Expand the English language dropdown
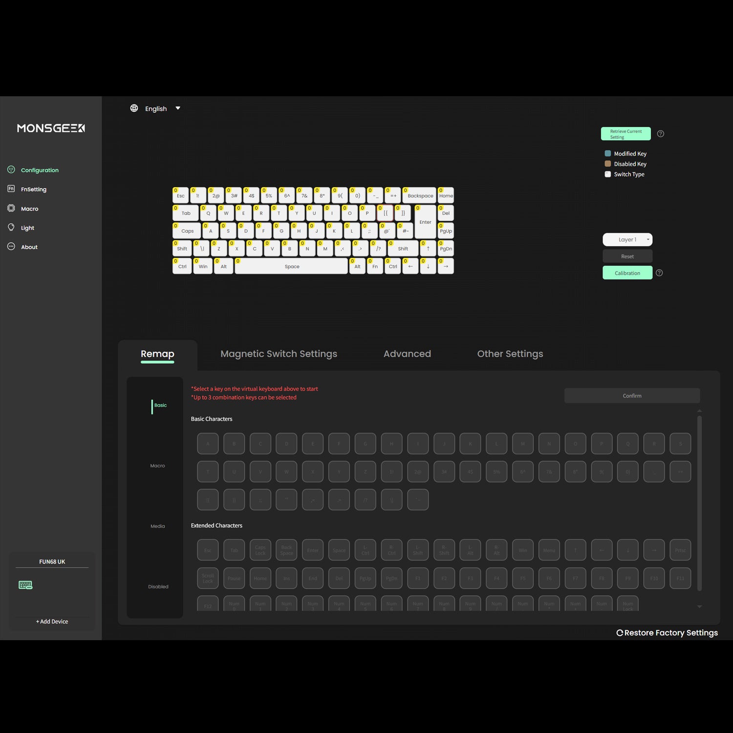Screen dimensions: 733x733 177,108
